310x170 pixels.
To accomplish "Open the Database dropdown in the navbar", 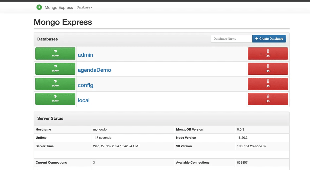I will [x=84, y=7].
